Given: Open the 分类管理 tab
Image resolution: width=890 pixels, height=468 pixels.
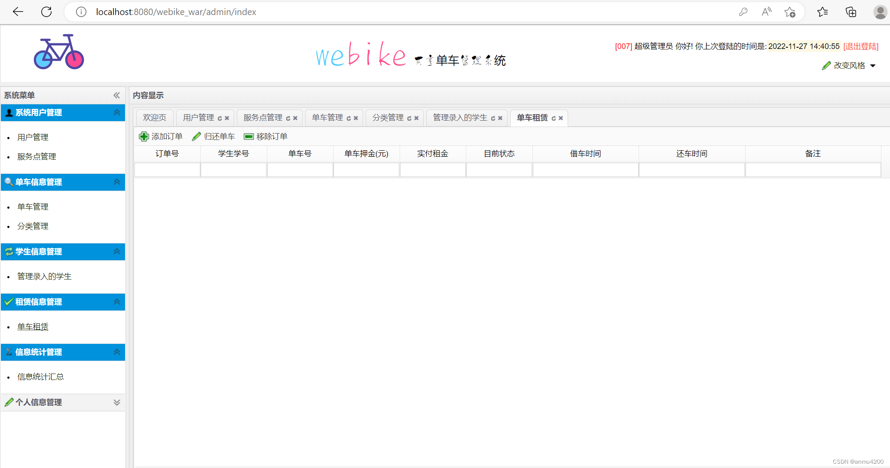Looking at the screenshot, I should coord(389,118).
